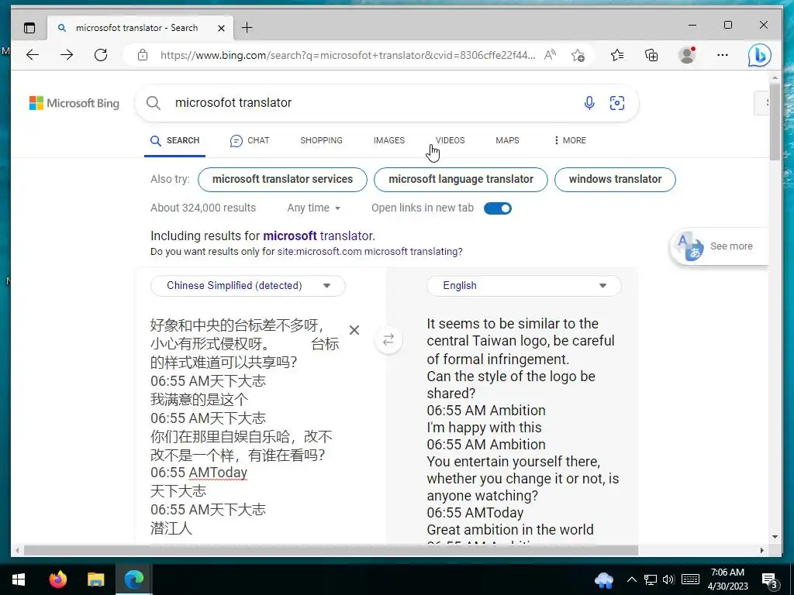Open File Explorer from the taskbar
The width and height of the screenshot is (794, 595).
coord(95,580)
